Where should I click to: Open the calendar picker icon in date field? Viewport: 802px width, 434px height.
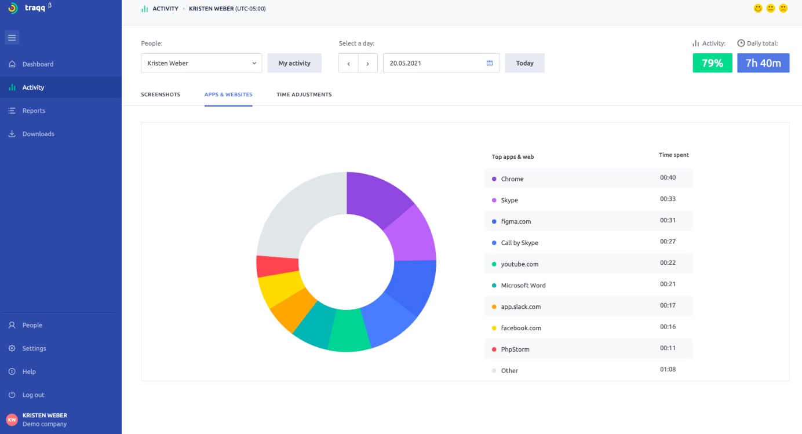pyautogui.click(x=489, y=63)
